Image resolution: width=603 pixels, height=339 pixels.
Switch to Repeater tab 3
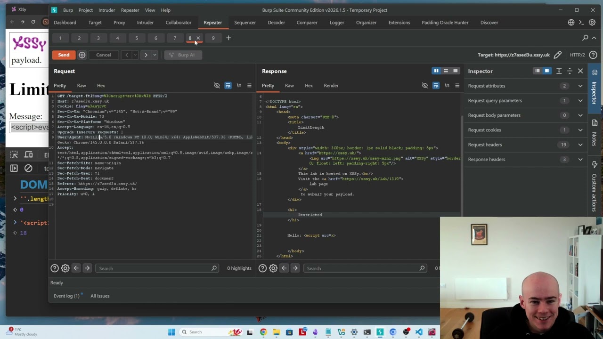[98, 38]
